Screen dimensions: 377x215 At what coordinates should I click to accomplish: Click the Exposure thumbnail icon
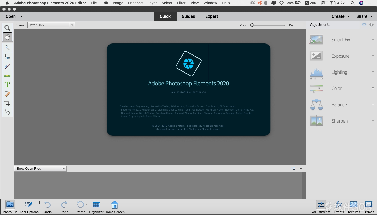316,56
